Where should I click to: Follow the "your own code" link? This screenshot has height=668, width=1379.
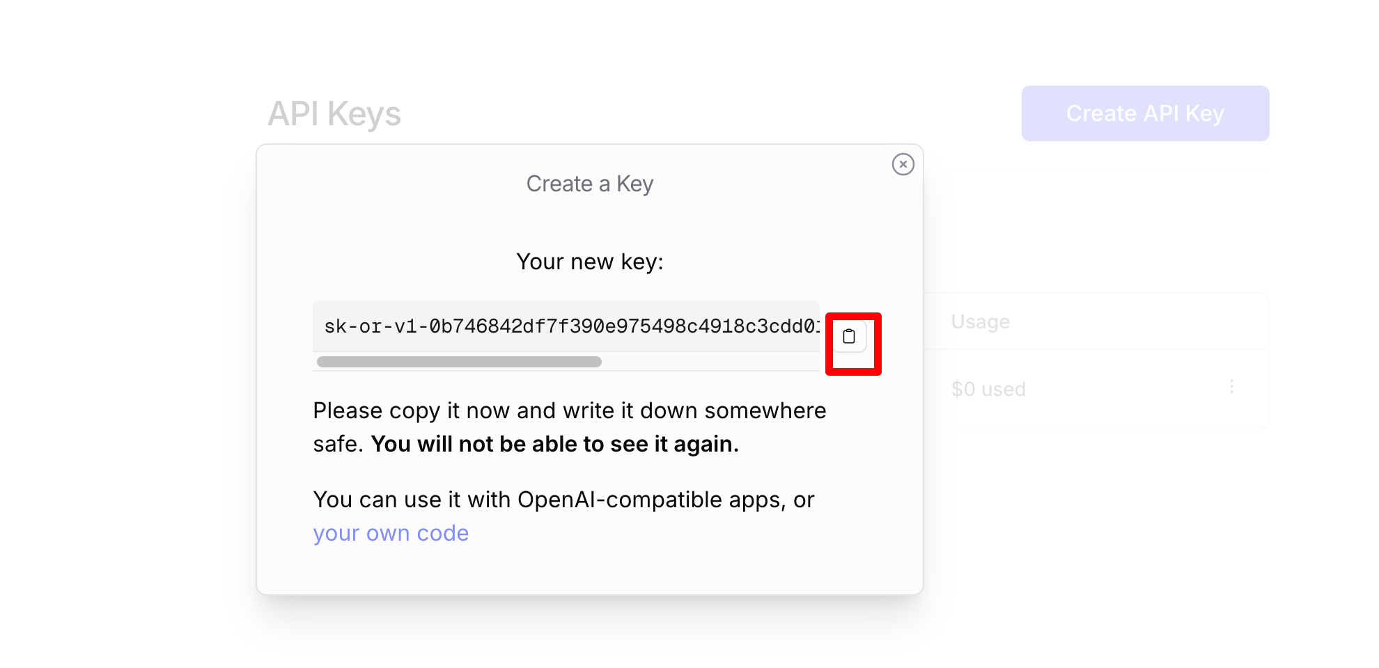(x=391, y=533)
